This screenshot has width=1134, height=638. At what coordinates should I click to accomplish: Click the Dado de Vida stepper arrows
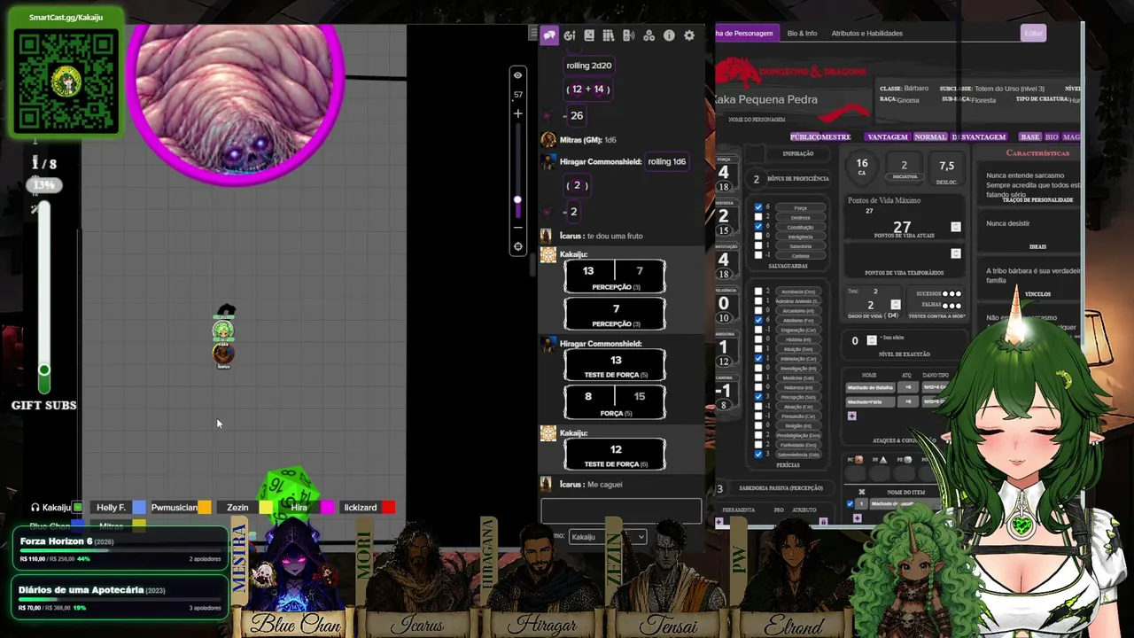click(x=895, y=305)
